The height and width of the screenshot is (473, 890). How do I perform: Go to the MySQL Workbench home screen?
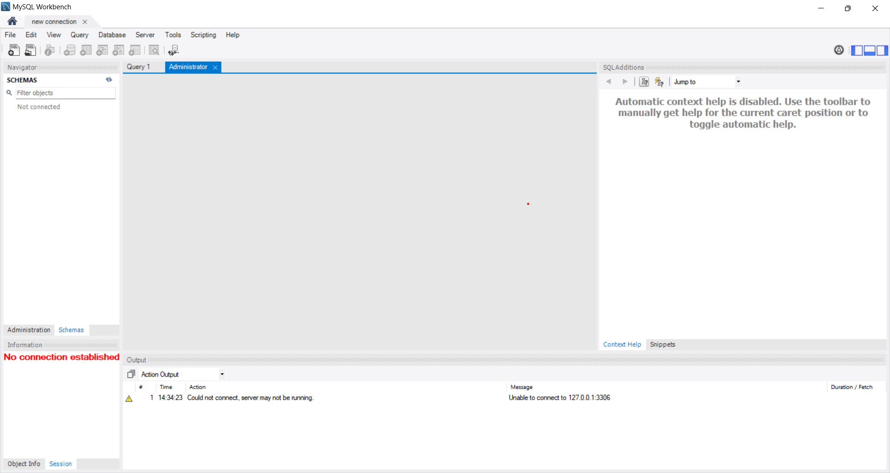pos(12,21)
